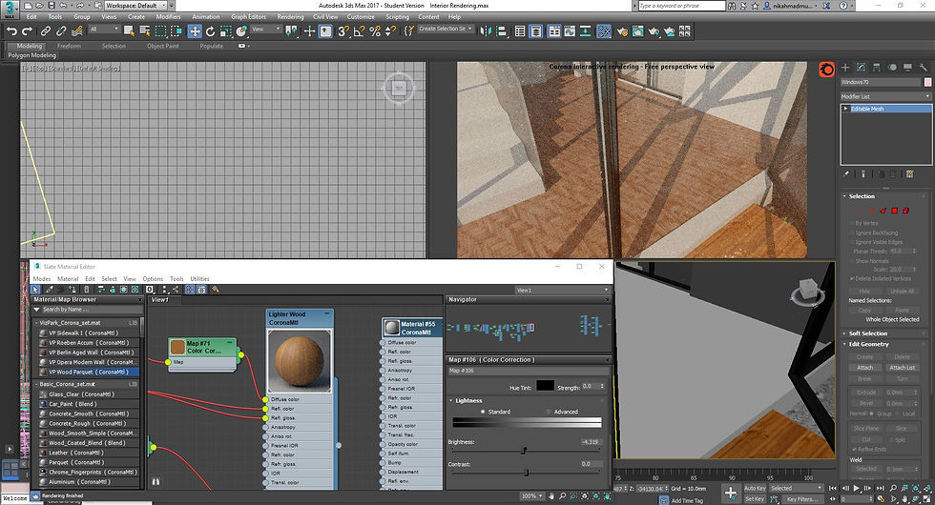
Task: Click the Corona renderer logo icon
Action: pyautogui.click(x=826, y=70)
